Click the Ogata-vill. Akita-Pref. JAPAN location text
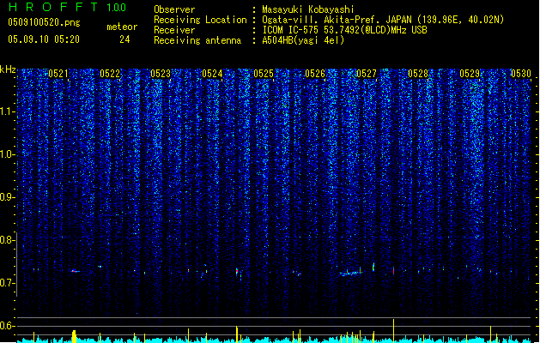 383,20
